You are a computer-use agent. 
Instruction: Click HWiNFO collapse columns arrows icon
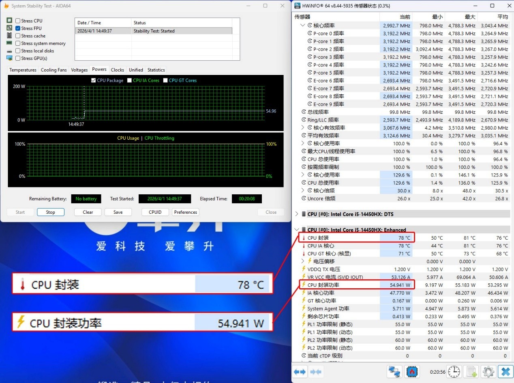coord(316,372)
